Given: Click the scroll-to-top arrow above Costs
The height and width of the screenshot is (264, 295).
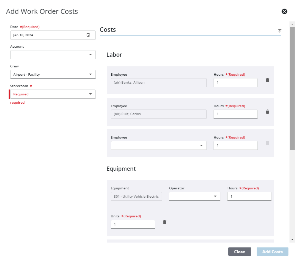Looking at the screenshot, I should (x=280, y=31).
